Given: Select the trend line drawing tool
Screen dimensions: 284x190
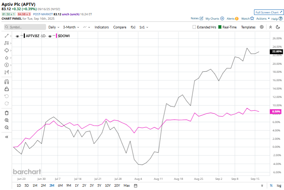Looking at the screenshot, I should tap(7, 36).
